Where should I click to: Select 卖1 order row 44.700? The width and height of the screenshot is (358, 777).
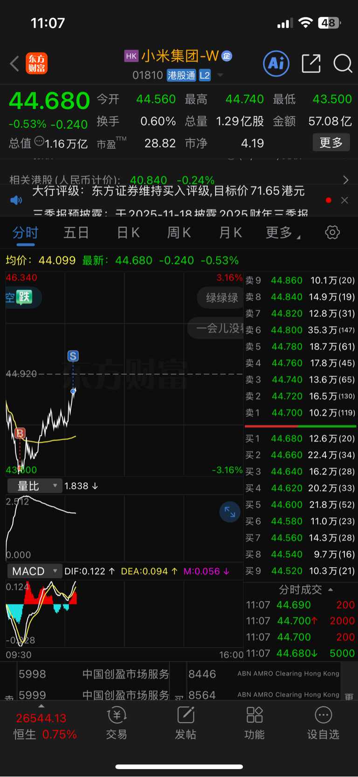(300, 413)
